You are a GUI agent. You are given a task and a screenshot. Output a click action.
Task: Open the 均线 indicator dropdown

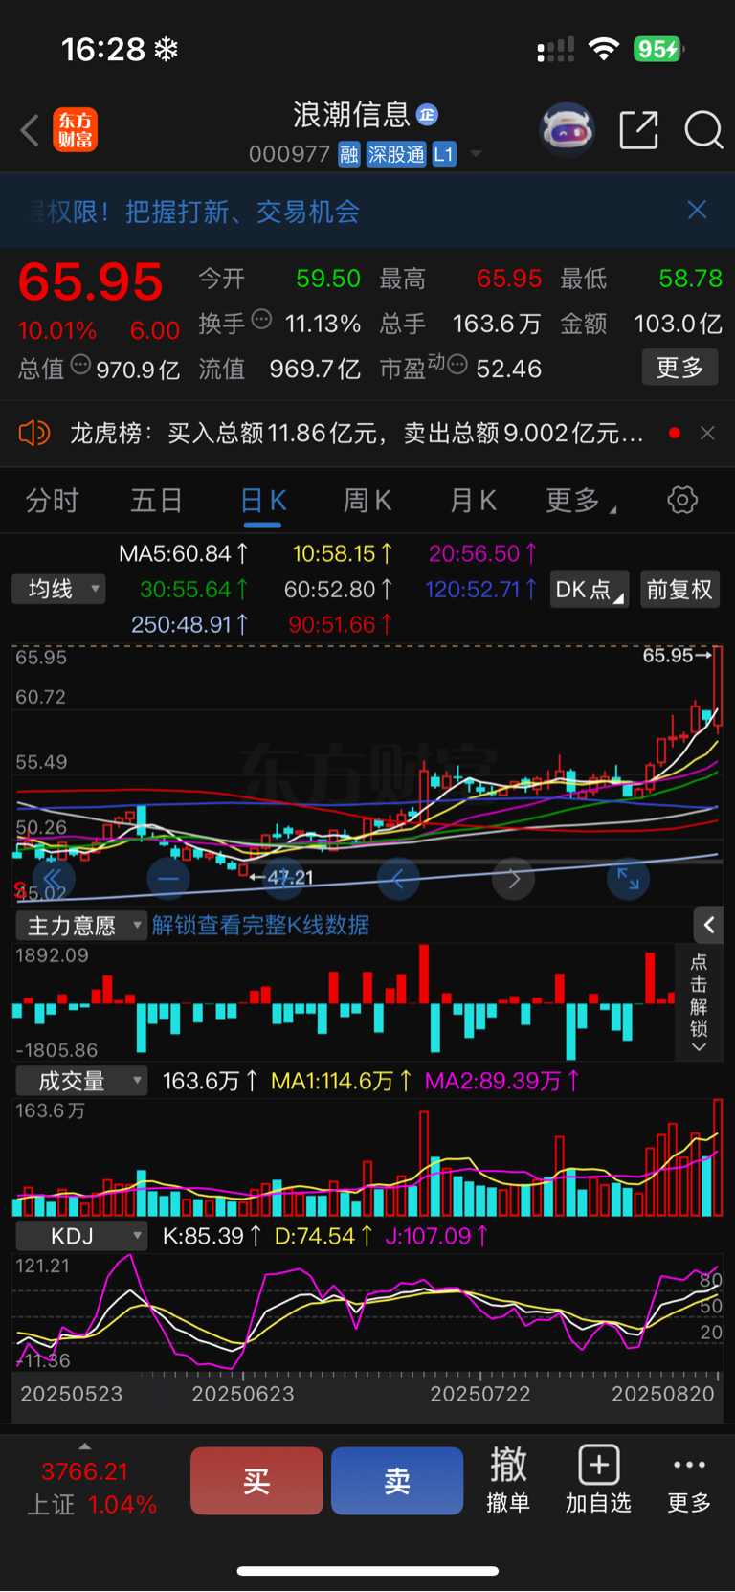coord(58,589)
